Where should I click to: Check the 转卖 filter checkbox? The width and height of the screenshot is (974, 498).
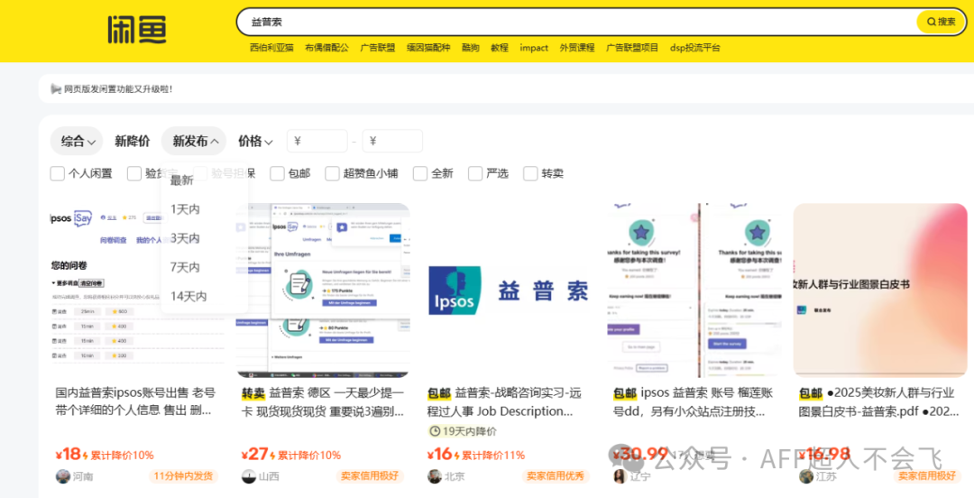(530, 173)
